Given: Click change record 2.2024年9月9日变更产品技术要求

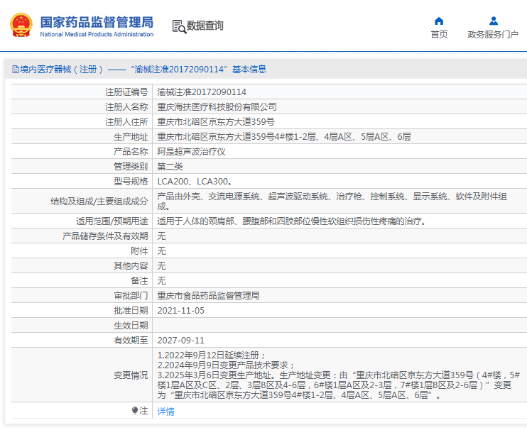Looking at the screenshot, I should click(226, 365).
